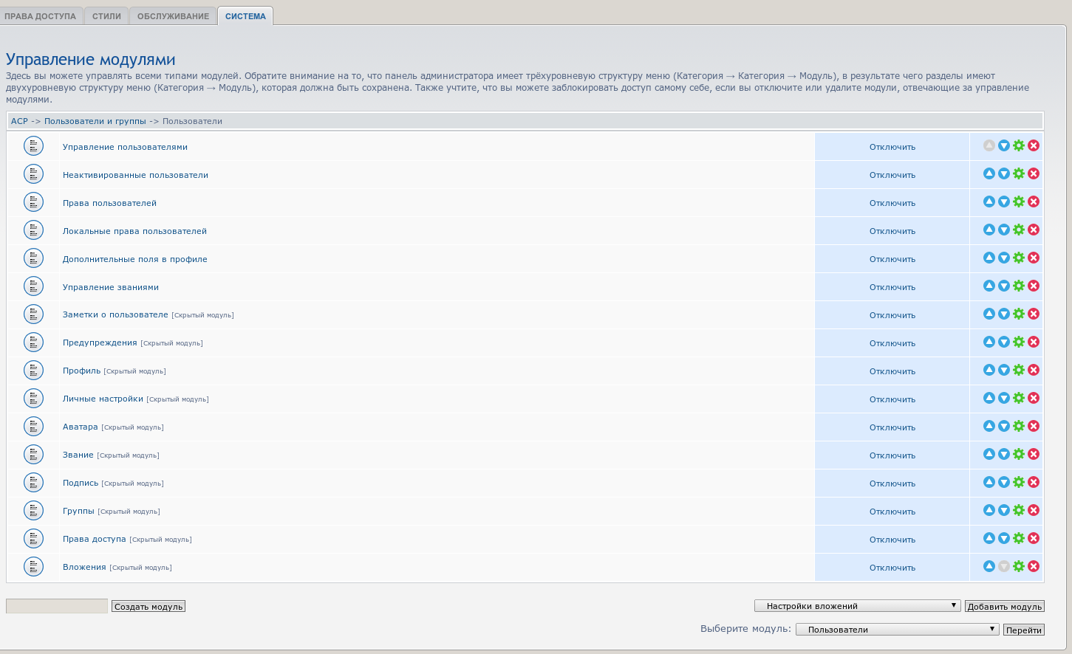This screenshot has height=654, width=1072.
Task: Open the 'Обслуживание' tab
Action: click(173, 16)
